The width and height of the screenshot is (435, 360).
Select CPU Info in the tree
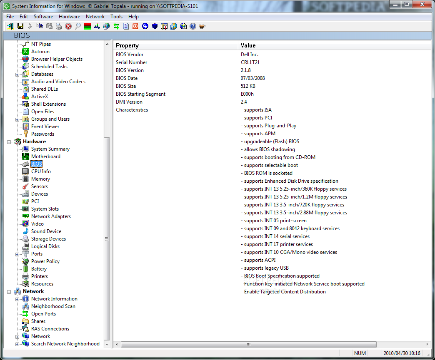click(x=41, y=171)
